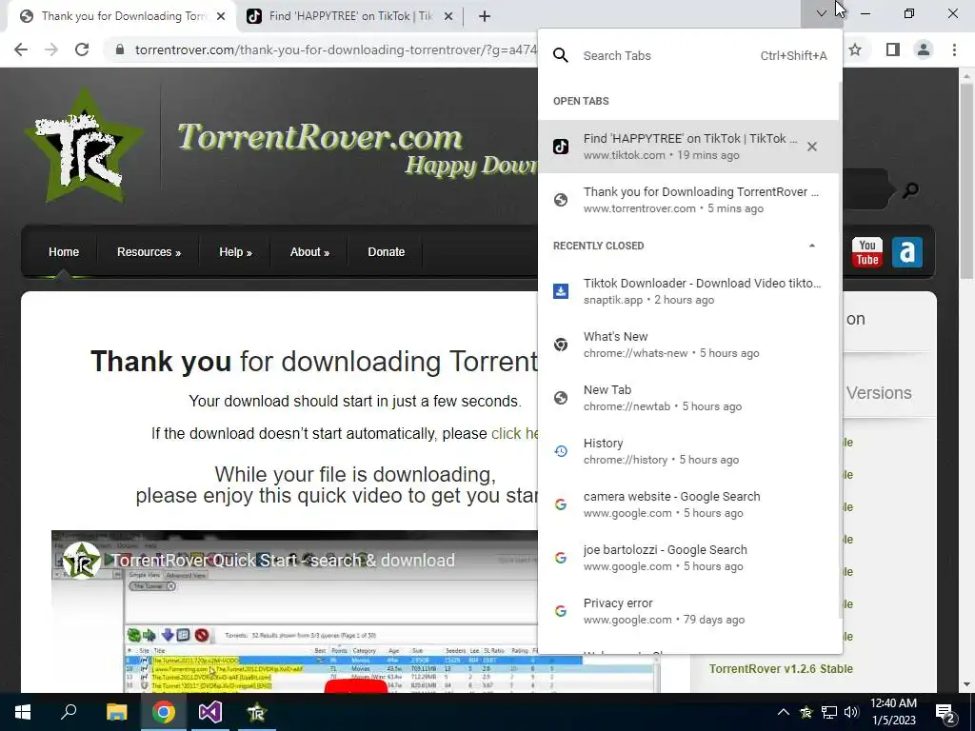This screenshot has height=731, width=975.
Task: Open the About menu
Action: click(x=309, y=251)
